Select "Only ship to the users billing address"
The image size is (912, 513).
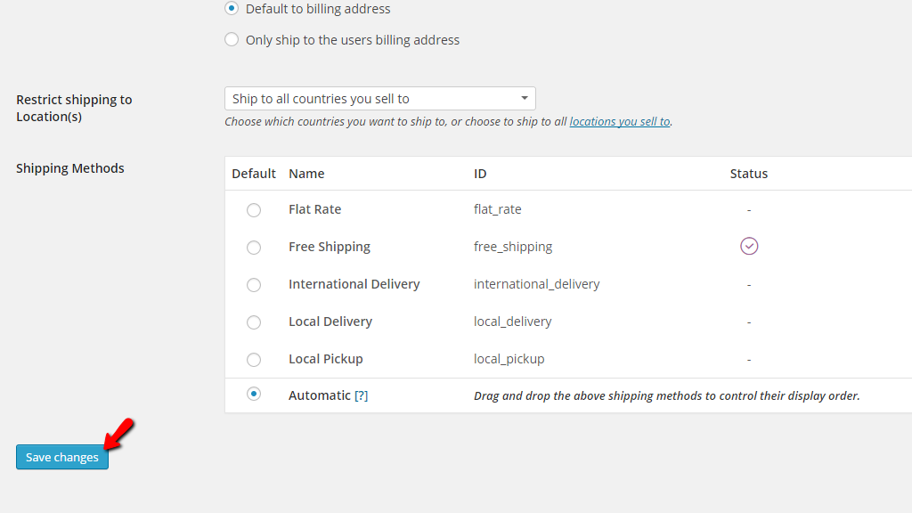click(232, 39)
